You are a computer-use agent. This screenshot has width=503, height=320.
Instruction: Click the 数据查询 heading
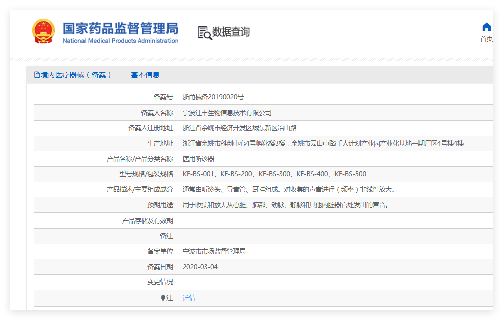[x=231, y=32]
